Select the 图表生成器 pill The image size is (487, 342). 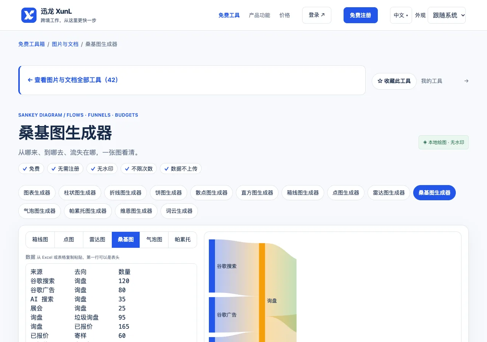tap(37, 193)
